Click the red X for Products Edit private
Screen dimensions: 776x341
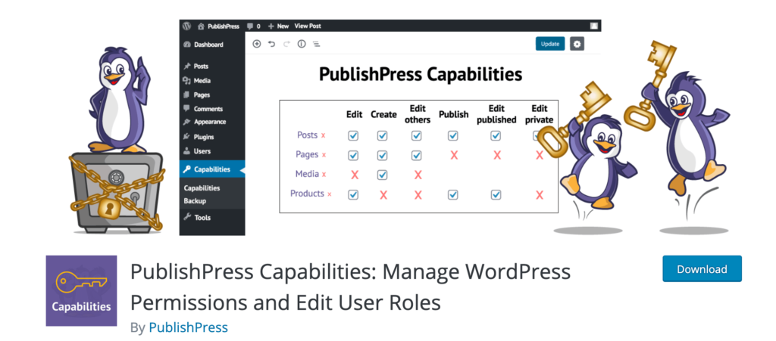tap(540, 195)
